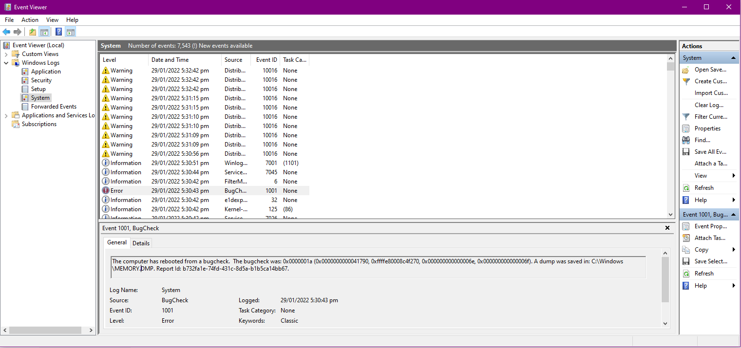Open Help via the toolbar question-mark icon

[x=58, y=32]
